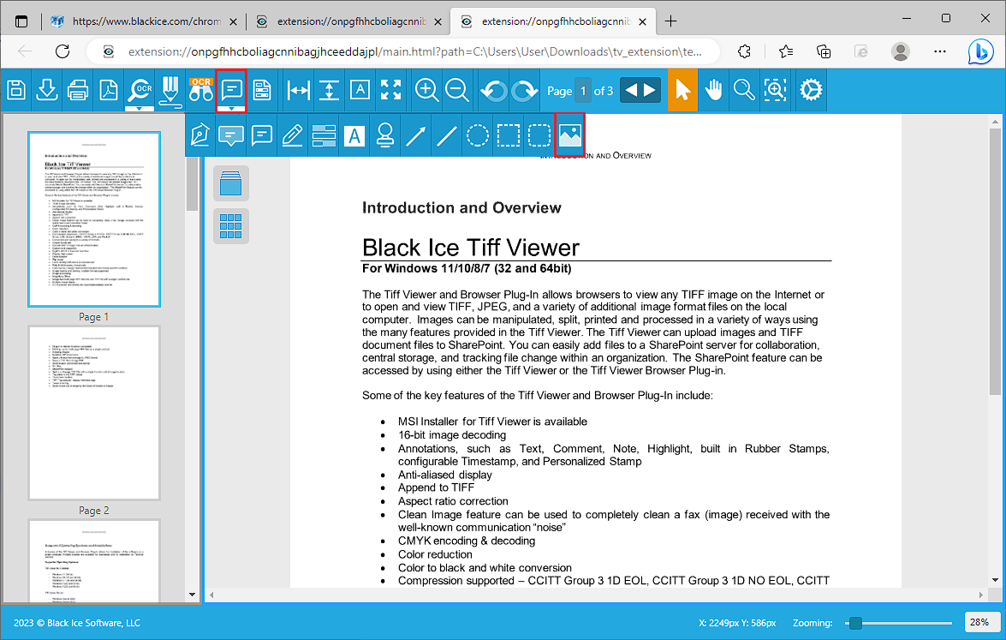Select the pencil signature drawing tool

pyautogui.click(x=170, y=92)
